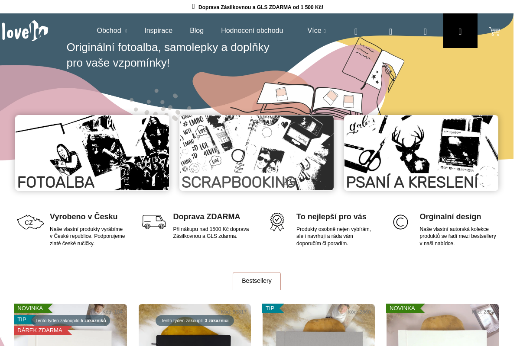The image size is (520, 346).
Task: Select the Bestsellery tab
Action: point(257,281)
